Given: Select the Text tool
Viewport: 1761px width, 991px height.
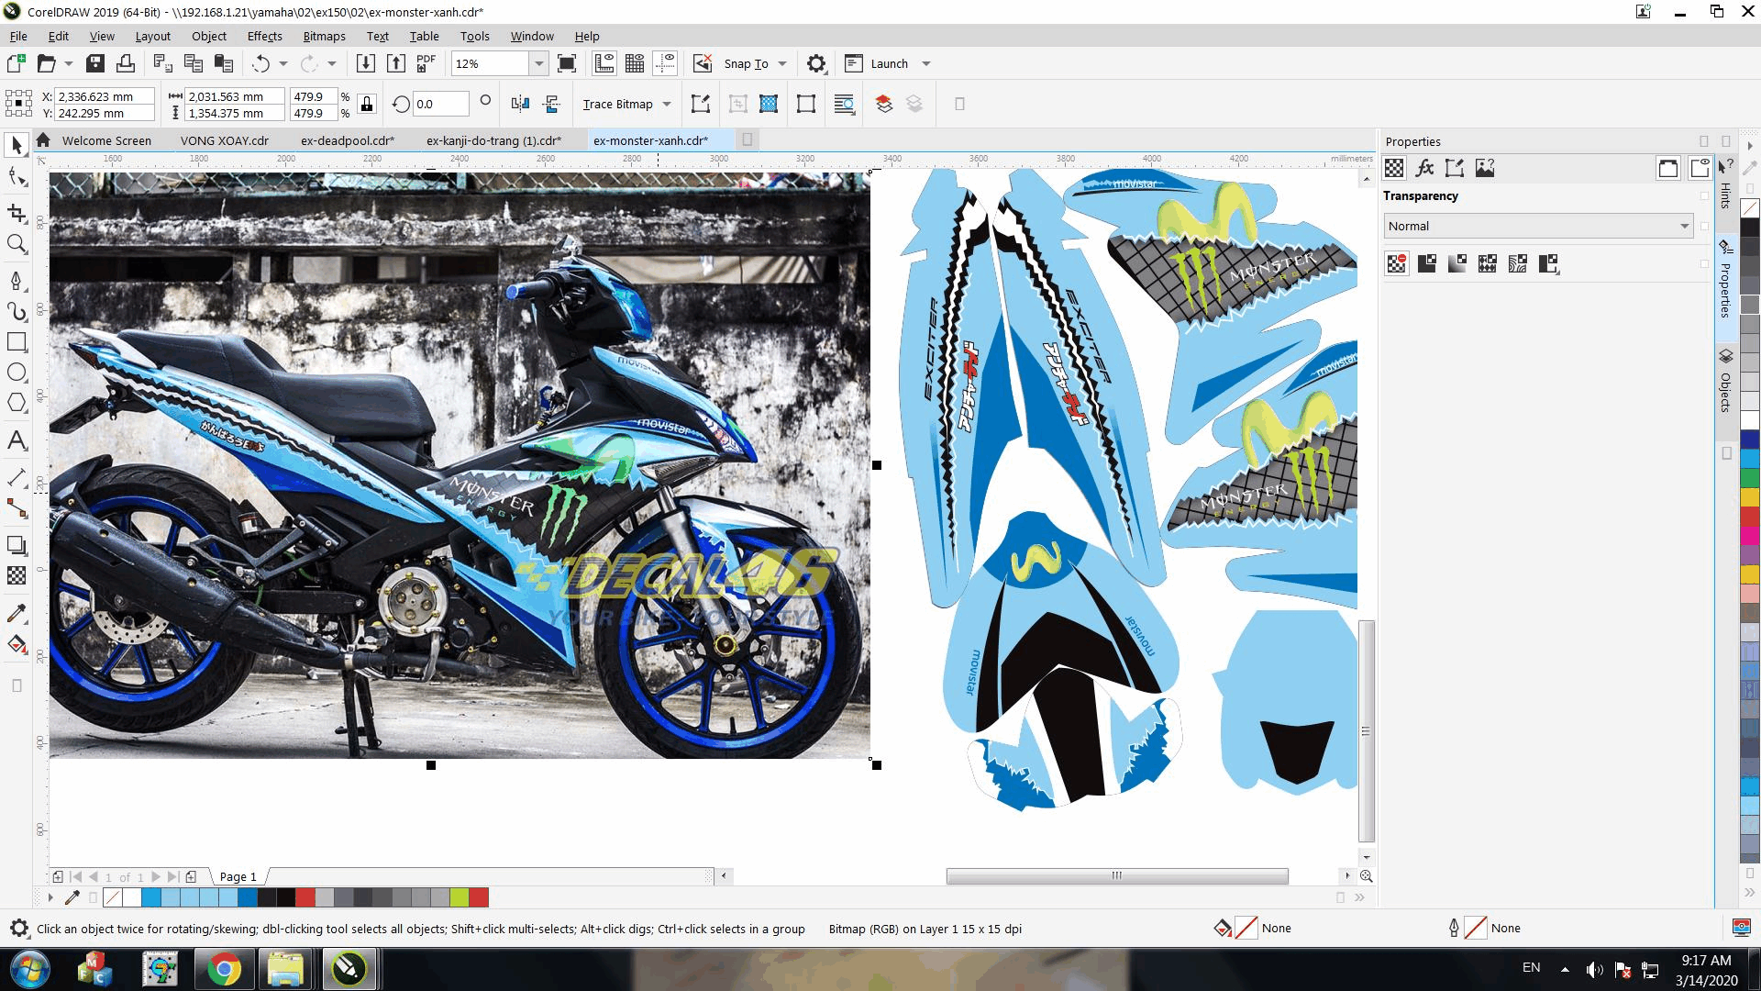Looking at the screenshot, I should coord(17,440).
